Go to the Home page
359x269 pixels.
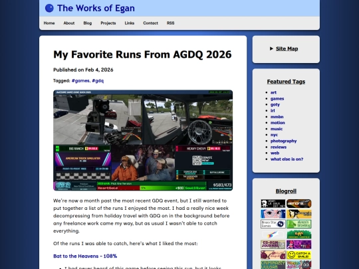pyautogui.click(x=49, y=23)
